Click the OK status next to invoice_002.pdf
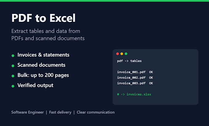Viewport: 209px width, 126px height. 151,78
